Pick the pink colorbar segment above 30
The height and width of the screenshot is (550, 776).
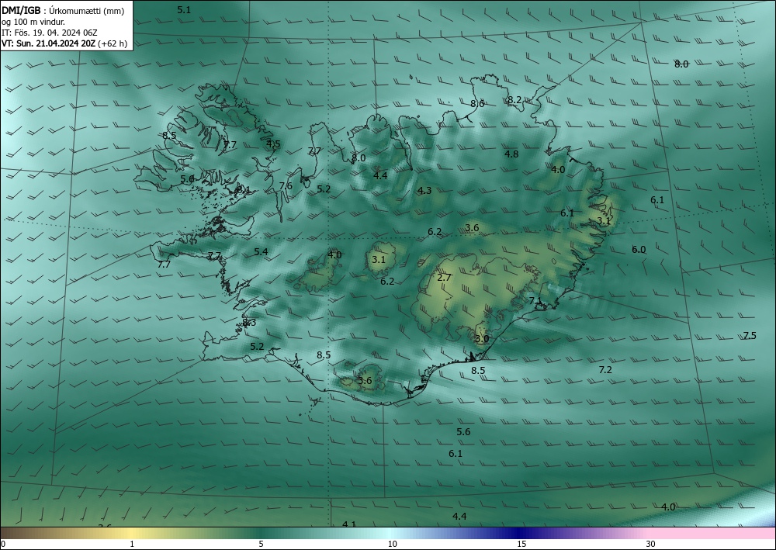pyautogui.click(x=712, y=533)
